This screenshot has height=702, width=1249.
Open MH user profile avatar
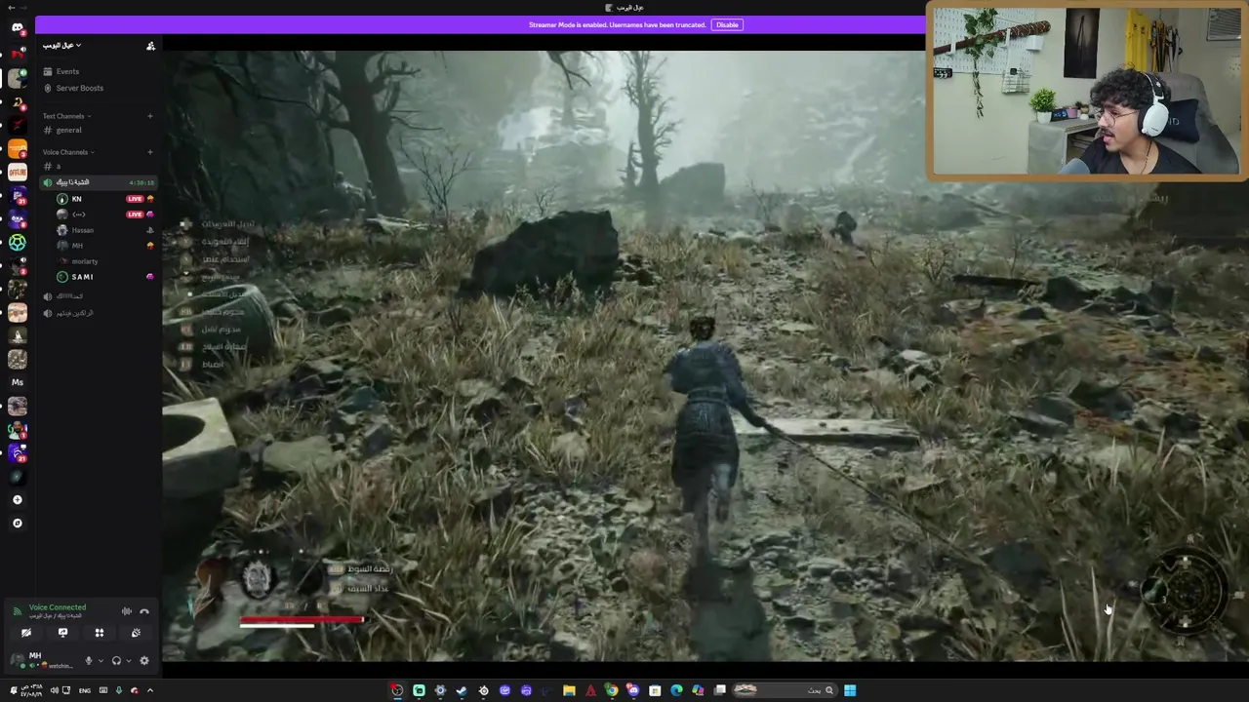click(17, 660)
